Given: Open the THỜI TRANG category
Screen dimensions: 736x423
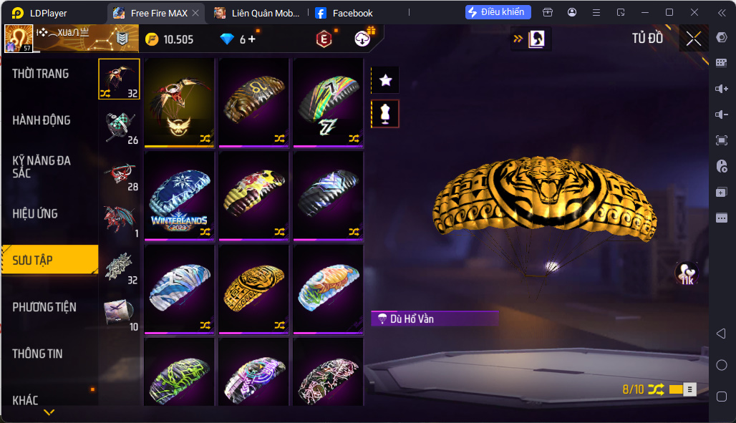Looking at the screenshot, I should click(41, 74).
